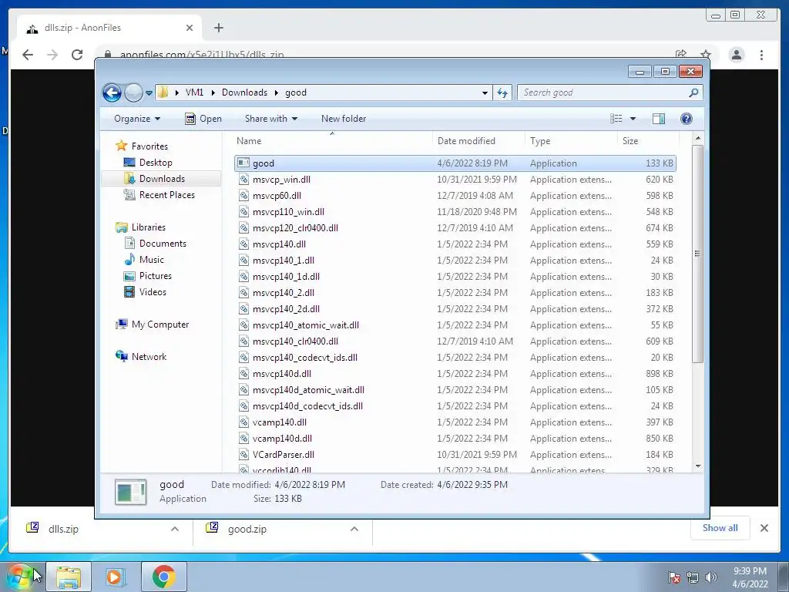Open good.zip download options chevron

(x=354, y=529)
